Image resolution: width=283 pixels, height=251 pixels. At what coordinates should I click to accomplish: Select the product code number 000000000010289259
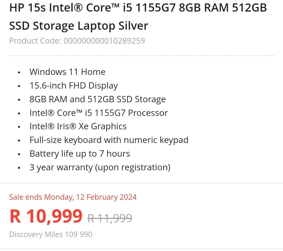point(104,41)
